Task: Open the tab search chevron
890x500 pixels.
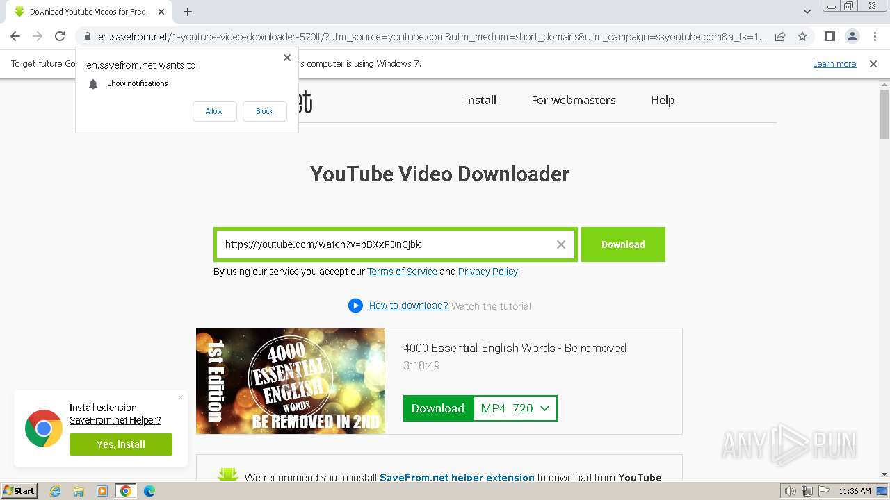Action: [807, 12]
